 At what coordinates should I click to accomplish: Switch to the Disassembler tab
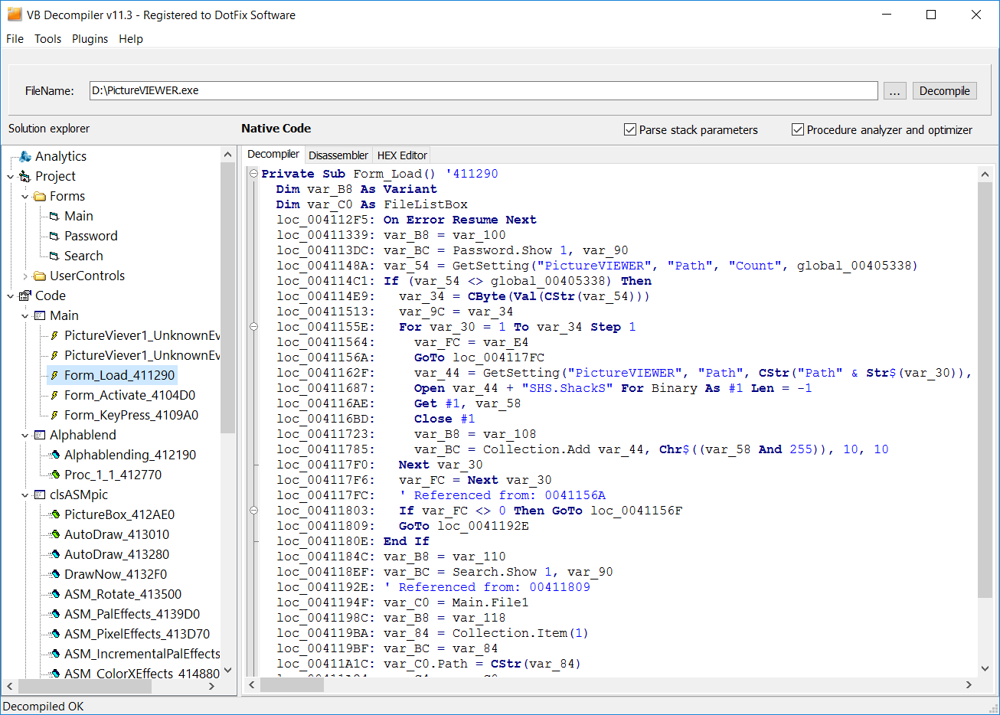338,155
